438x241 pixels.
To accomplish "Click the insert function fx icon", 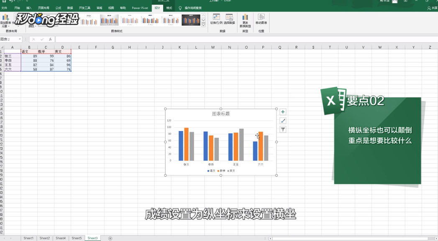I will [x=50, y=39].
